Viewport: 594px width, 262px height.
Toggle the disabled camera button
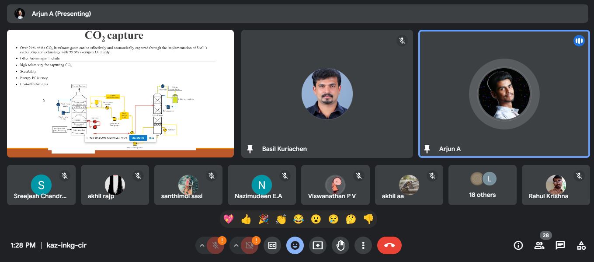click(250, 245)
